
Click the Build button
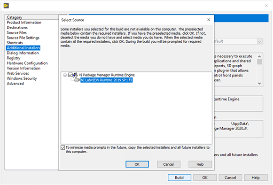(x=179, y=177)
